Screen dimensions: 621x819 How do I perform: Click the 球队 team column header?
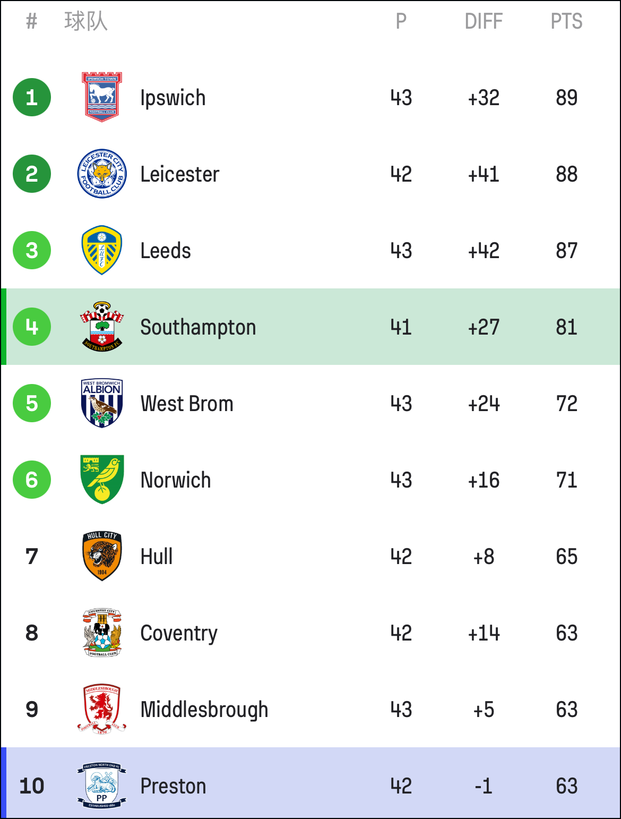point(86,21)
